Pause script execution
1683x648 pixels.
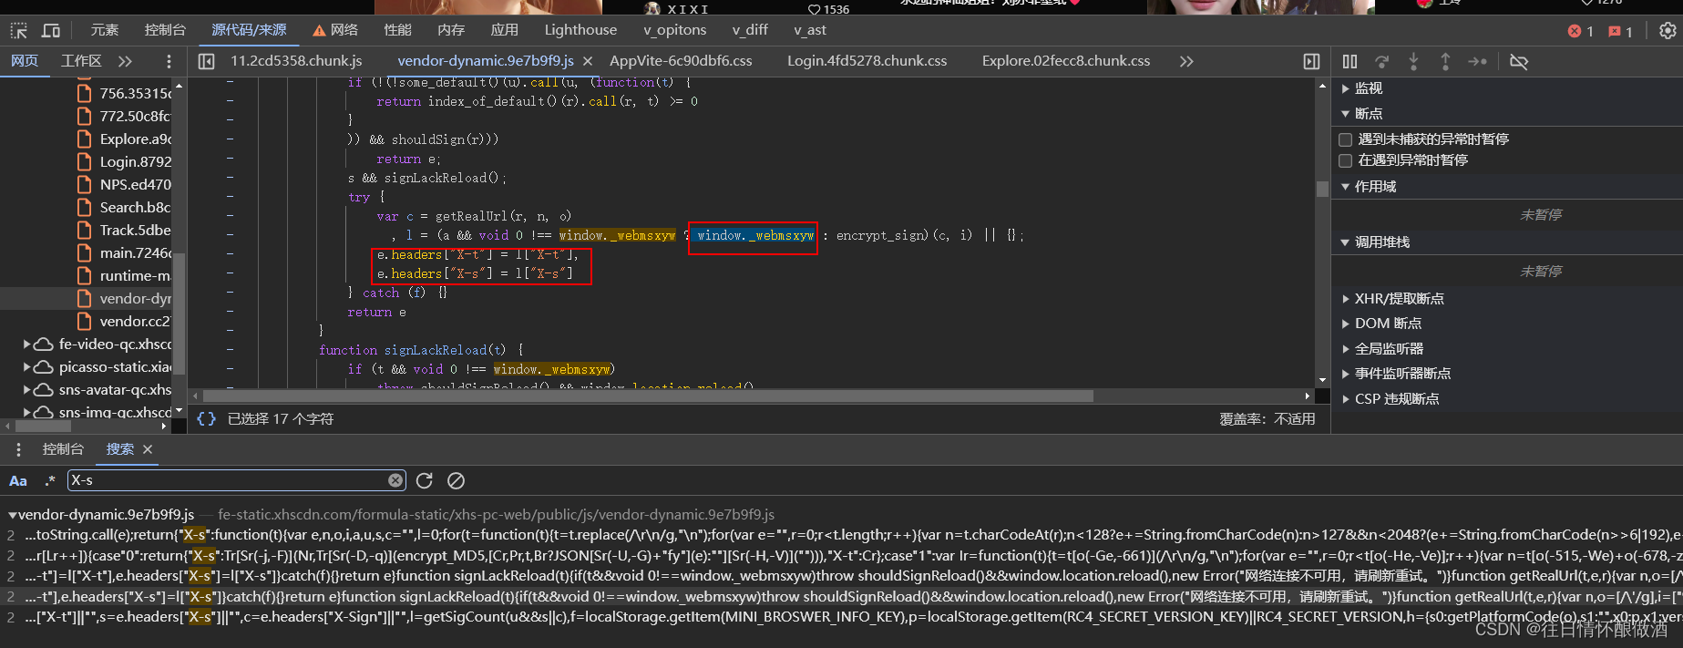[x=1349, y=61]
